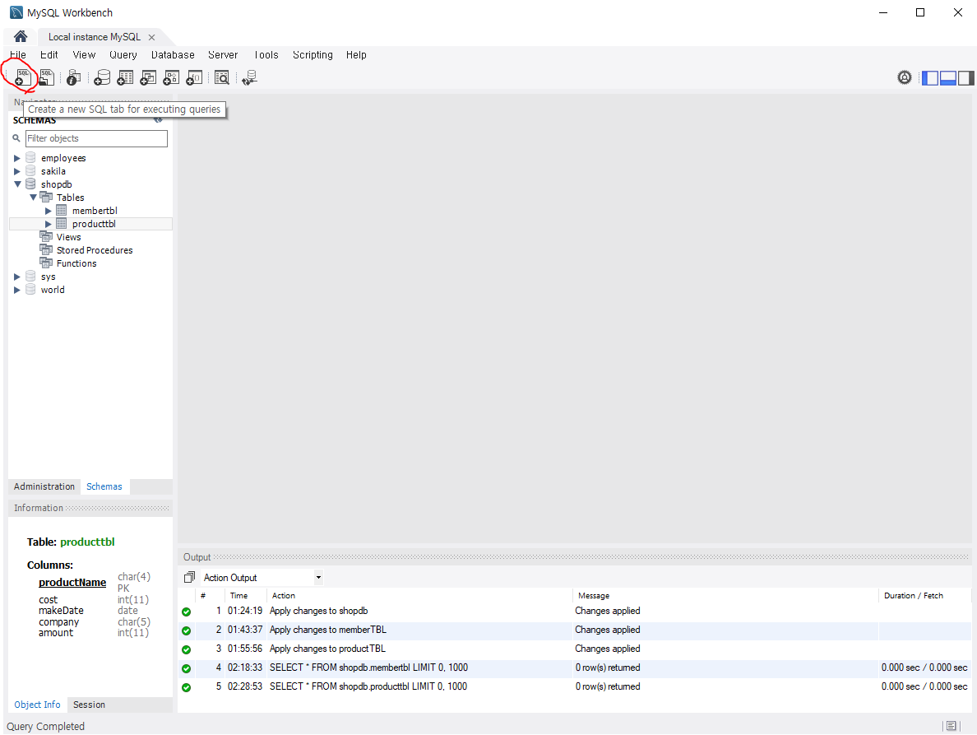Switch to the Administration tab
Viewport: 977px width, 735px height.
pos(44,486)
